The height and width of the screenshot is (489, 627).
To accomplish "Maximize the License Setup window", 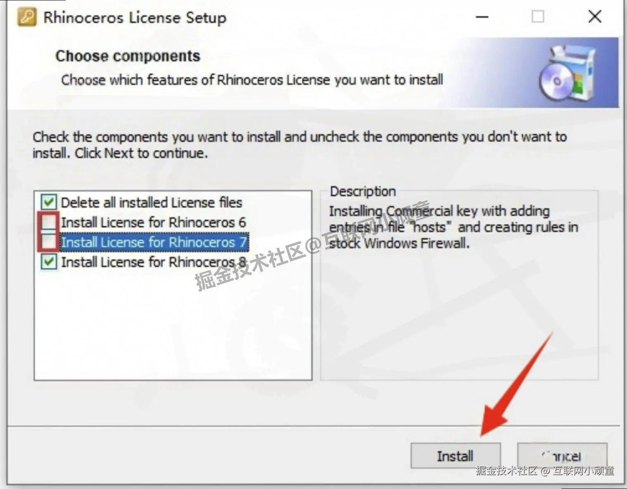I will [537, 17].
